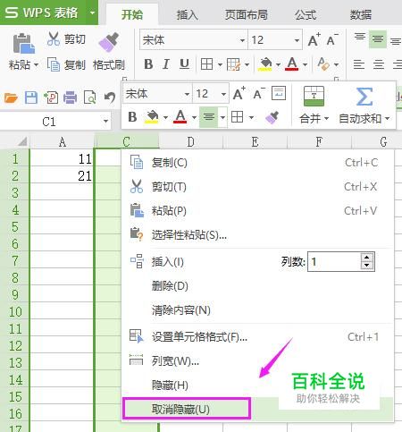Click cell A1 containing 11
402x432 pixels.
pos(62,158)
